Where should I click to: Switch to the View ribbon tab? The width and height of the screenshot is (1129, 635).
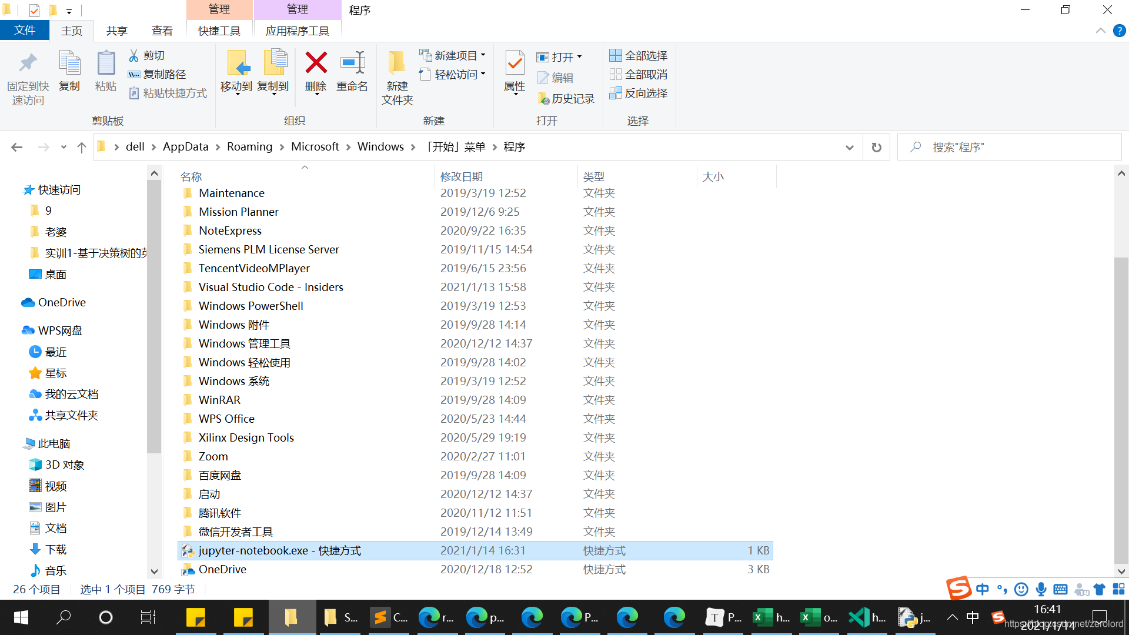click(162, 31)
